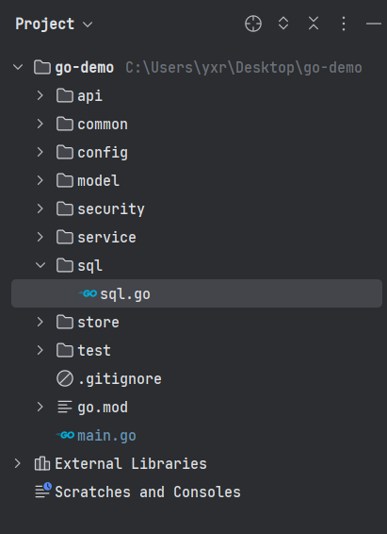Click the .gitignore file icon

pos(65,378)
